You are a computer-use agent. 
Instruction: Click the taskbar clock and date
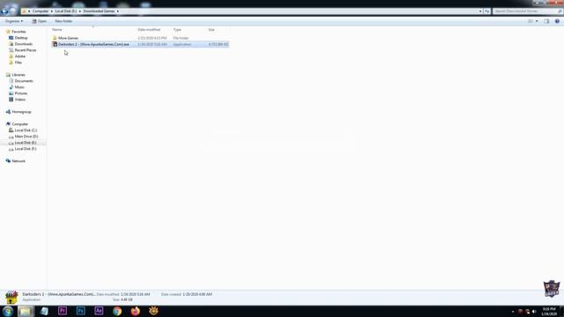click(x=549, y=311)
